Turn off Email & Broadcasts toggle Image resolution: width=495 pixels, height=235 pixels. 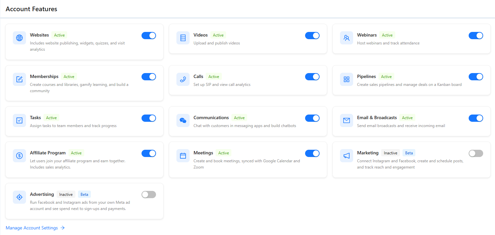[476, 118]
